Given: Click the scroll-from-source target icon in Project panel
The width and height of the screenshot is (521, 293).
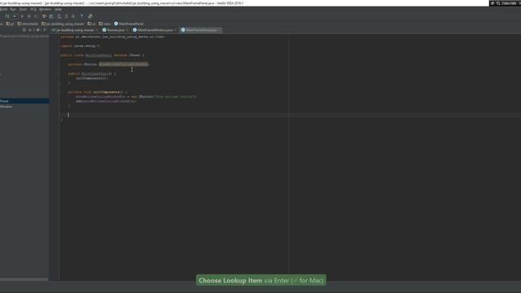Looking at the screenshot, I should pyautogui.click(x=24, y=30).
